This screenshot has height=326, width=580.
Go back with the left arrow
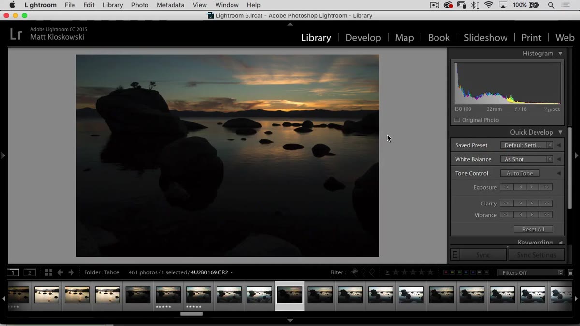[x=60, y=272]
